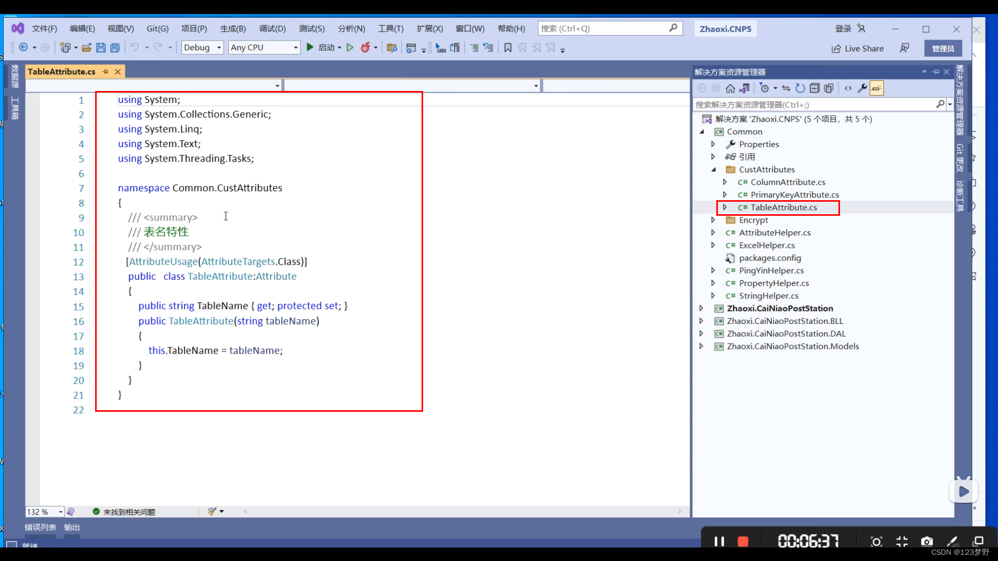998x561 pixels.
Task: Click the editor horizontal scrollbar
Action: click(463, 512)
